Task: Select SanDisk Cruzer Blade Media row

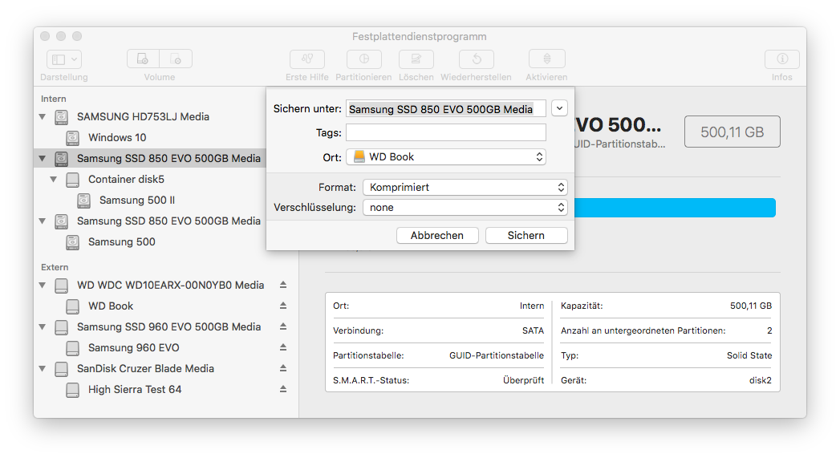Action: tap(146, 368)
